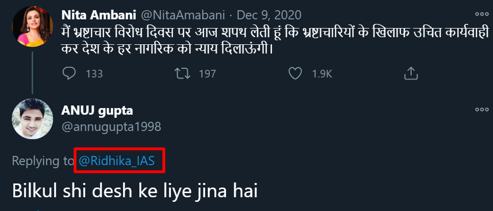The height and width of the screenshot is (211, 493).
Task: Open more options on ANUJ gupta's reply
Action: 481,109
